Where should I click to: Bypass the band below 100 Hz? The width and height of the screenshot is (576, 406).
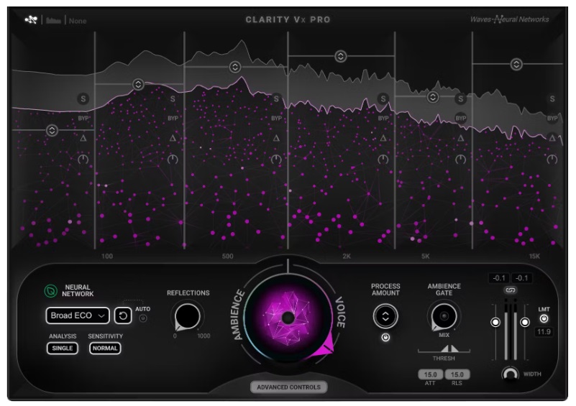coord(83,118)
